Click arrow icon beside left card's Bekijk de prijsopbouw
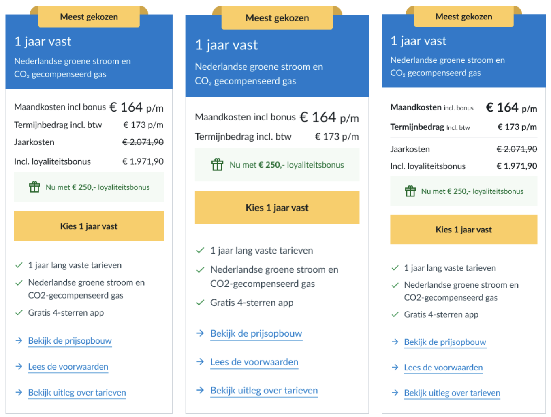The image size is (551, 417). pyautogui.click(x=19, y=340)
